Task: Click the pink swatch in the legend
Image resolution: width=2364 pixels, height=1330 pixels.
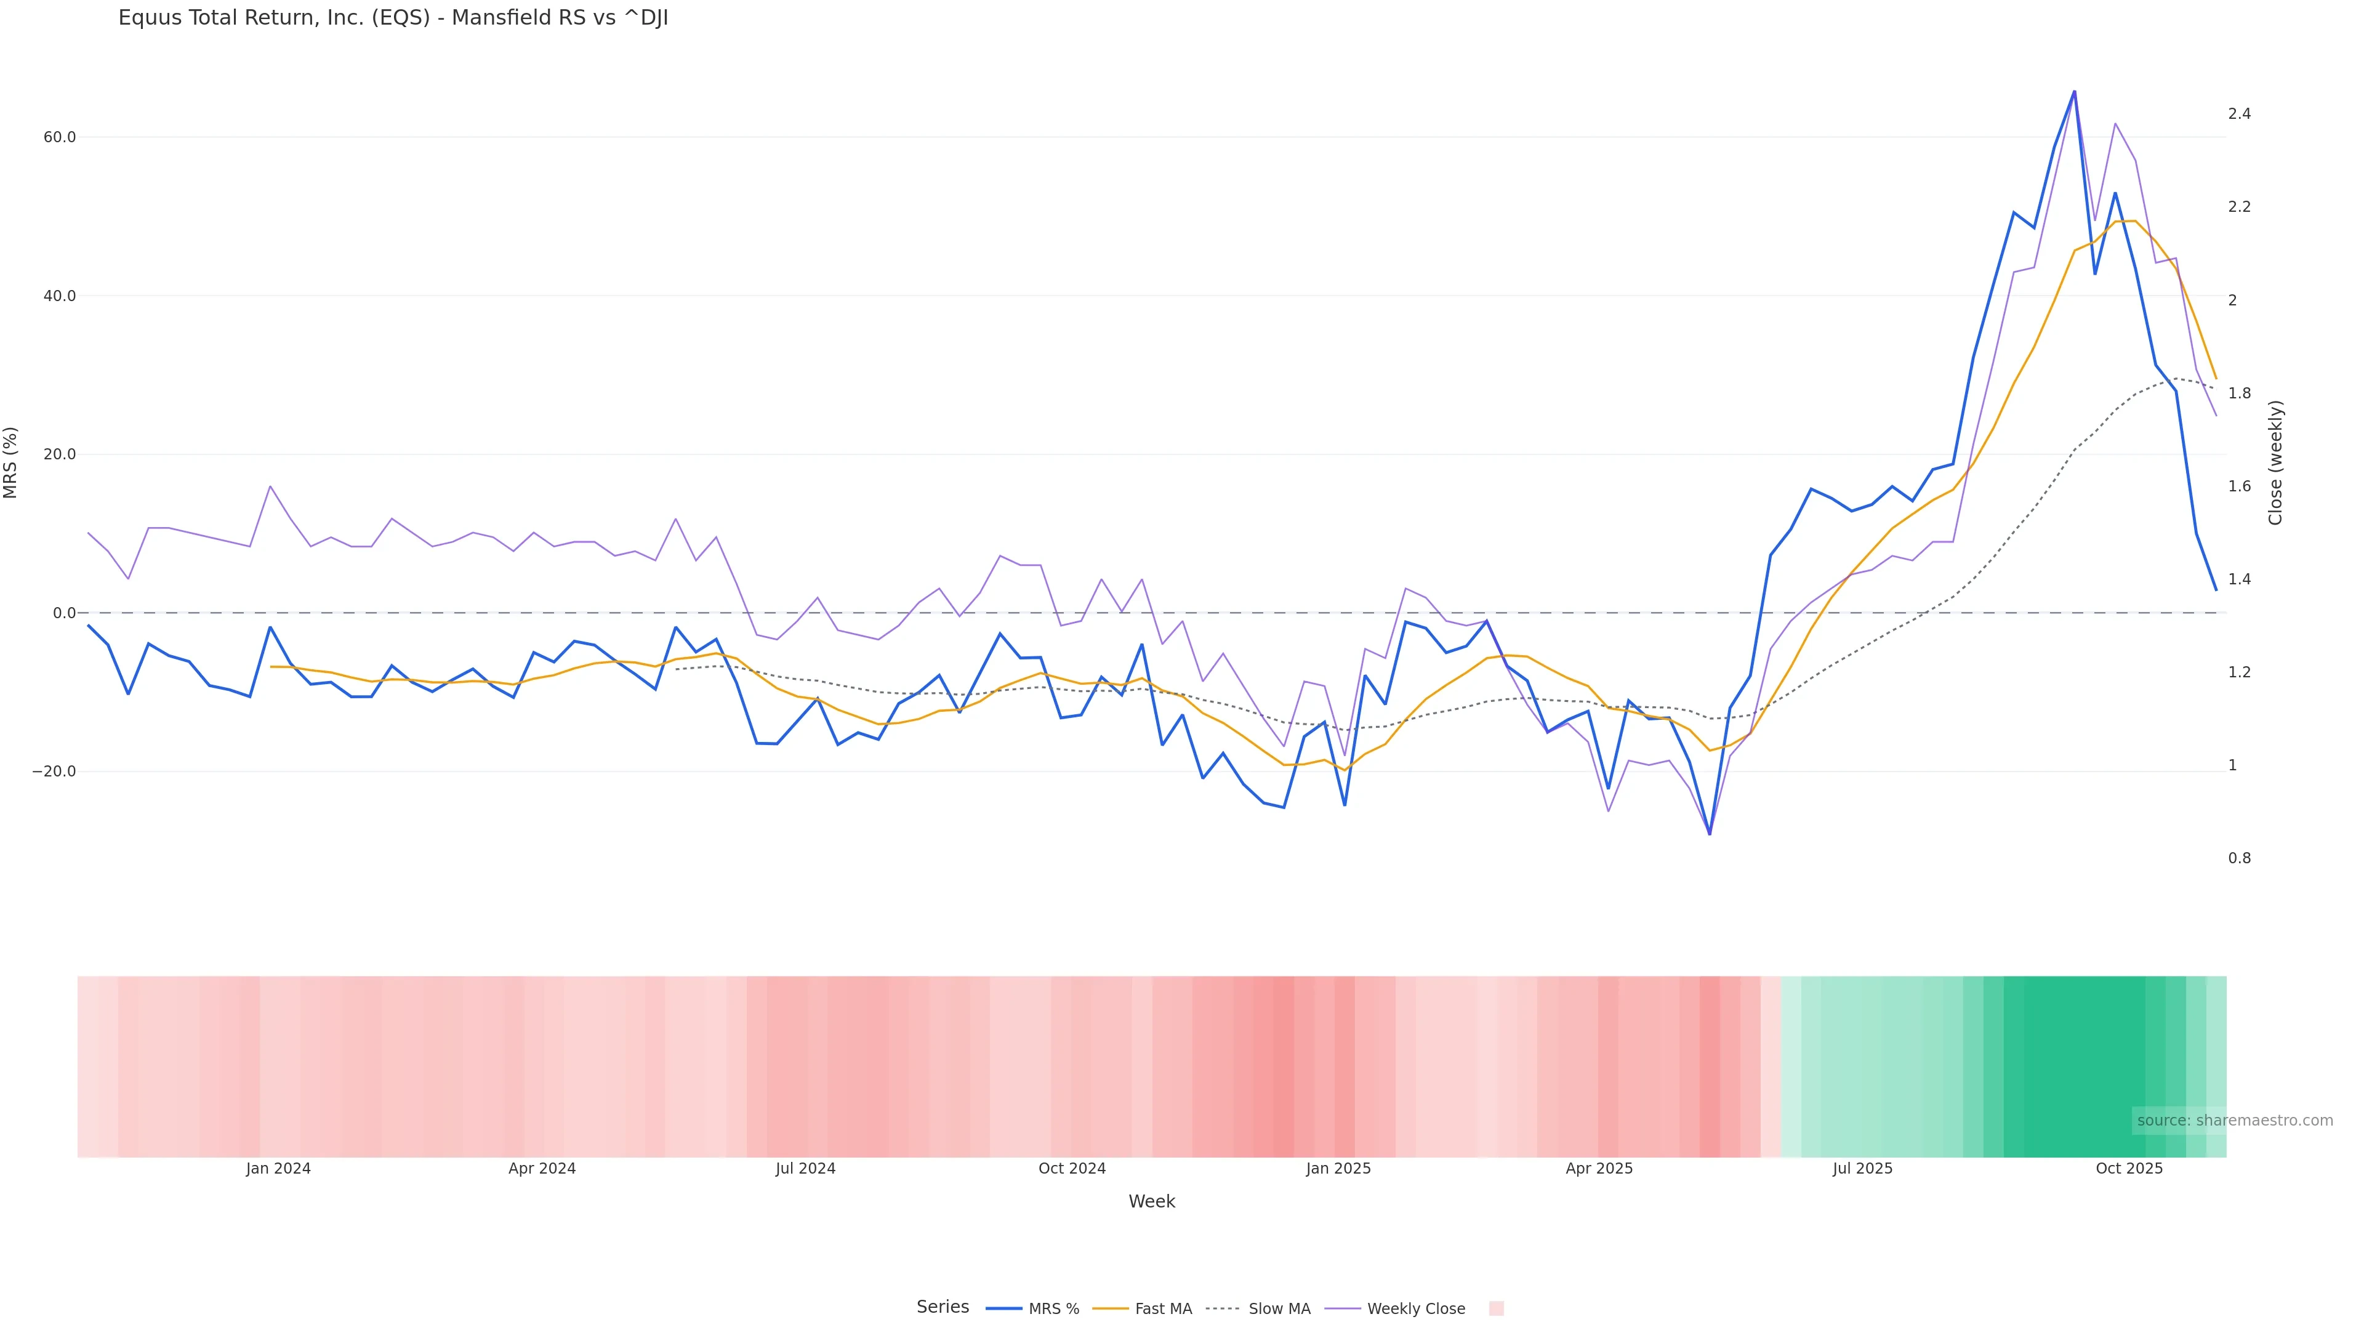Action: 1496,1309
